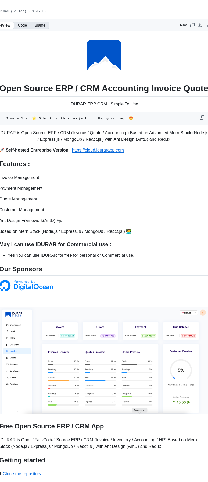The width and height of the screenshot is (208, 482).
Task: Click the Payment 'This Month' summary card
Action: coord(141,331)
